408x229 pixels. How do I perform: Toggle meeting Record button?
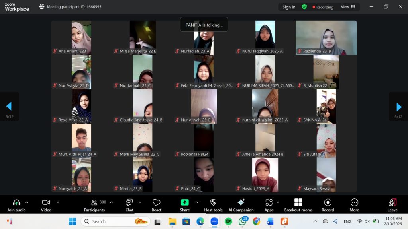click(328, 205)
